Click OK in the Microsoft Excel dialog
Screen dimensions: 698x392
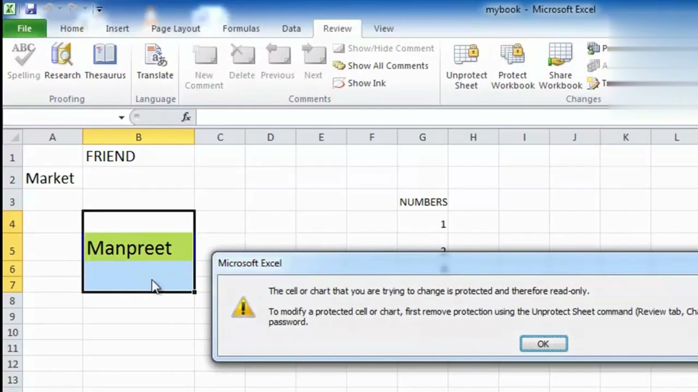[x=544, y=344]
